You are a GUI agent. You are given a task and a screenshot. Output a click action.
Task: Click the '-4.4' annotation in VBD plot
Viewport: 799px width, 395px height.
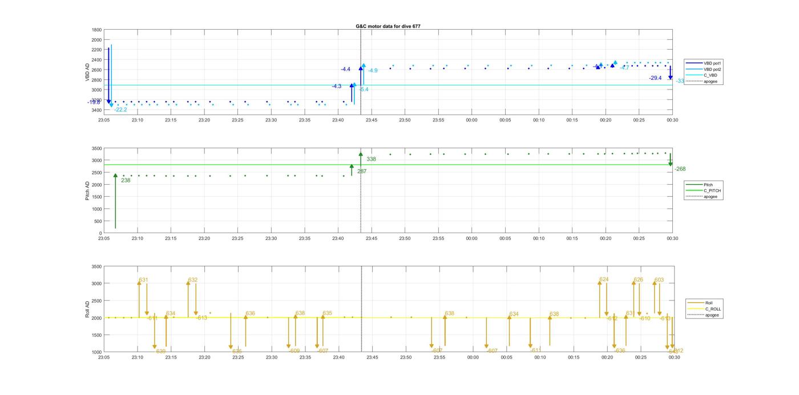coord(346,70)
